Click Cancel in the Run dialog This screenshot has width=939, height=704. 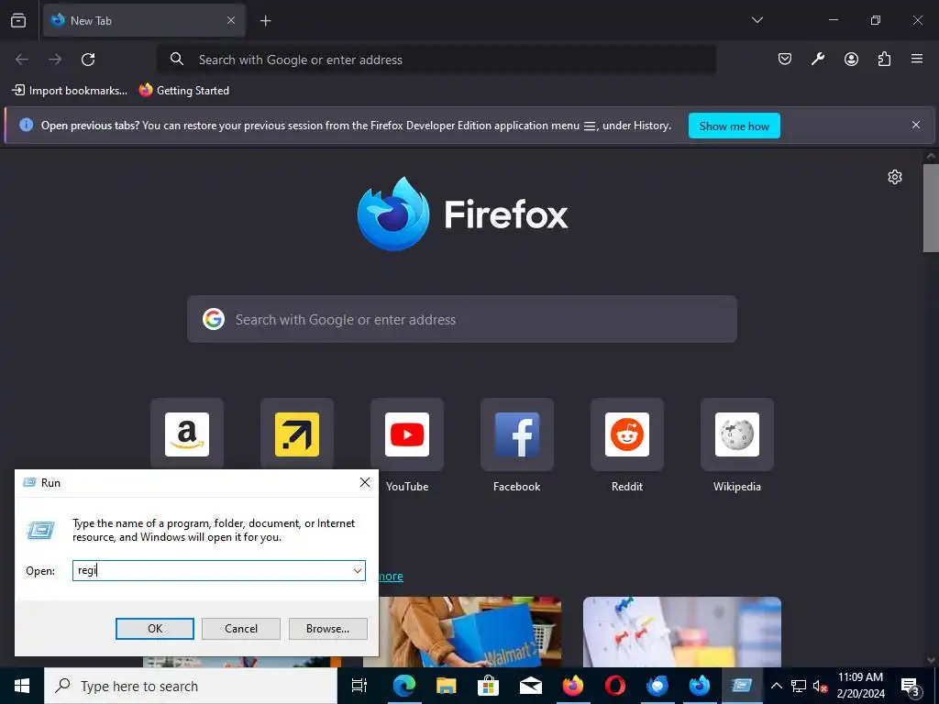(x=241, y=629)
